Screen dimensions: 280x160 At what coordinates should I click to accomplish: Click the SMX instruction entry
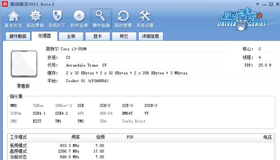click(x=14, y=121)
